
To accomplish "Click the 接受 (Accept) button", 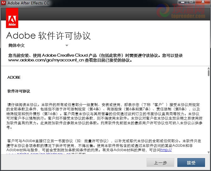I will [x=191, y=162].
